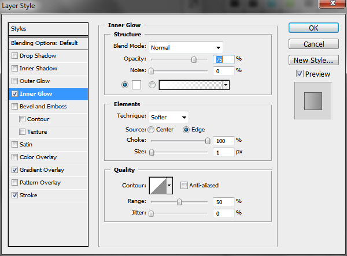347x256 pixels.
Task: Open the Technique dropdown set to Softer
Action: (x=169, y=117)
